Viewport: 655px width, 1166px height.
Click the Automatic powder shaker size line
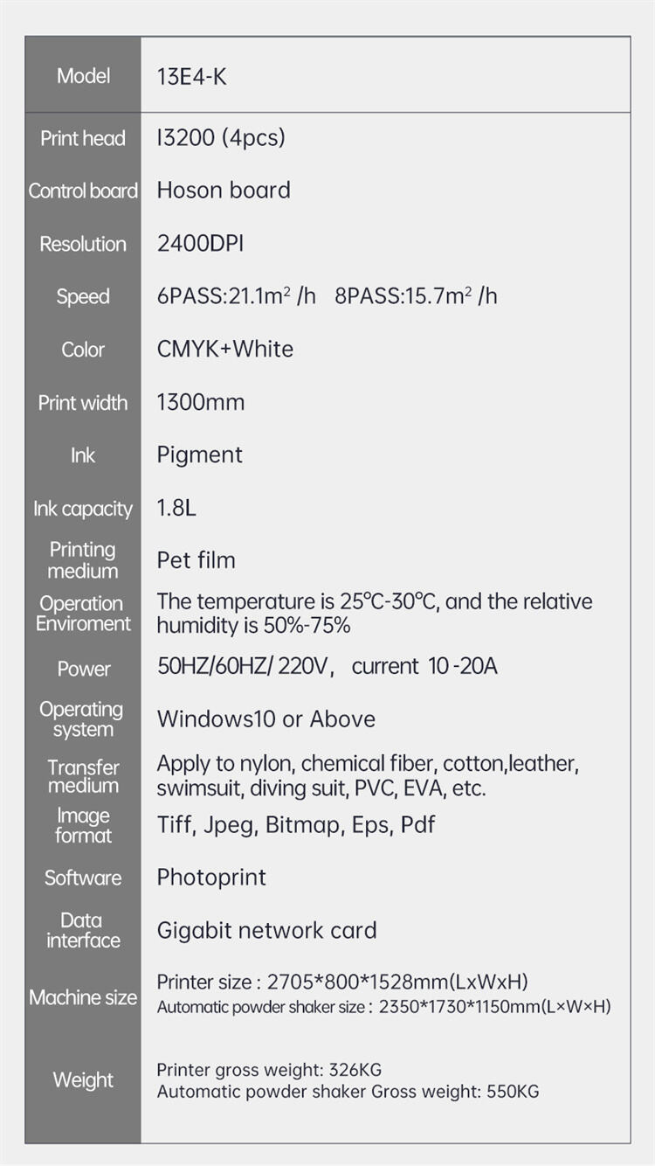383,1008
